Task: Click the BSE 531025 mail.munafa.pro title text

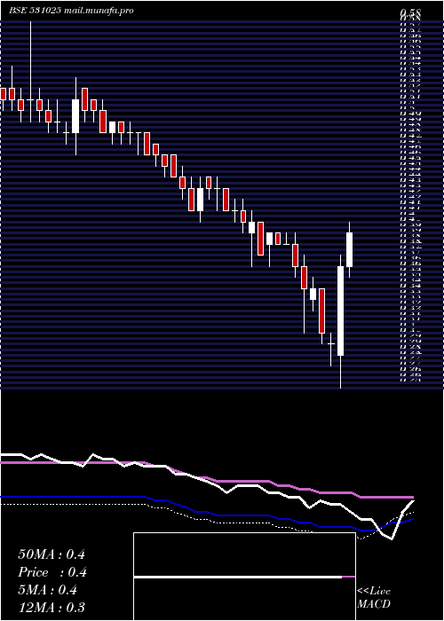Action: coord(71,11)
